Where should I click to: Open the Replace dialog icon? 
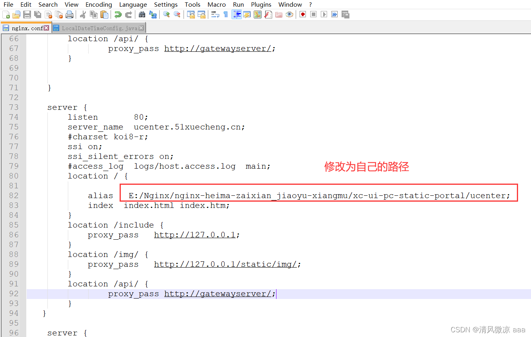tap(153, 15)
